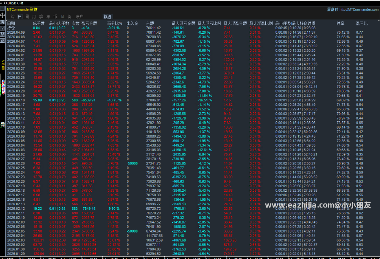Viewport: 380px width, 259px height.
Task: Click the 清 (clear) sidebar icon
Action: (2, 22)
